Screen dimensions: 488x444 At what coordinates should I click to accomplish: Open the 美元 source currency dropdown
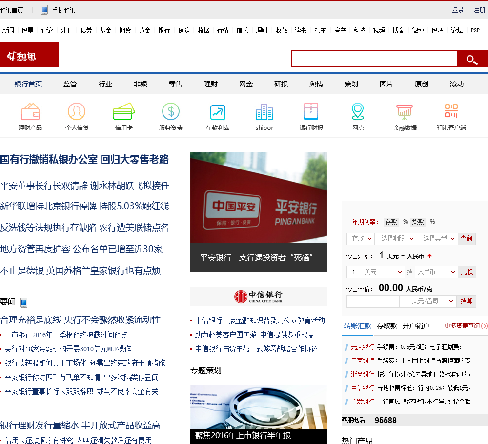click(383, 272)
